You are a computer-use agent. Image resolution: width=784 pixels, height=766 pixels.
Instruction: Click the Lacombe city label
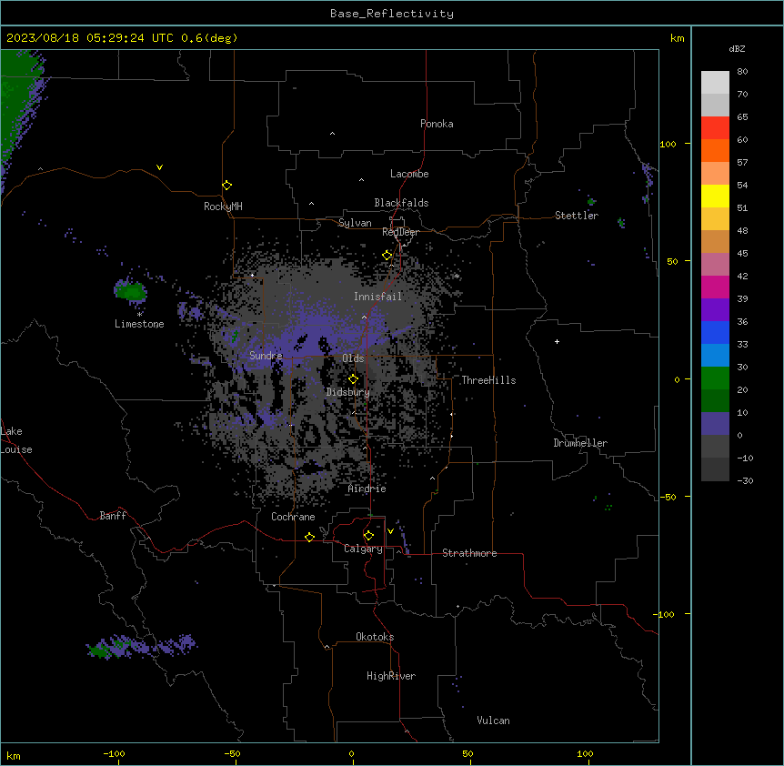(x=409, y=174)
